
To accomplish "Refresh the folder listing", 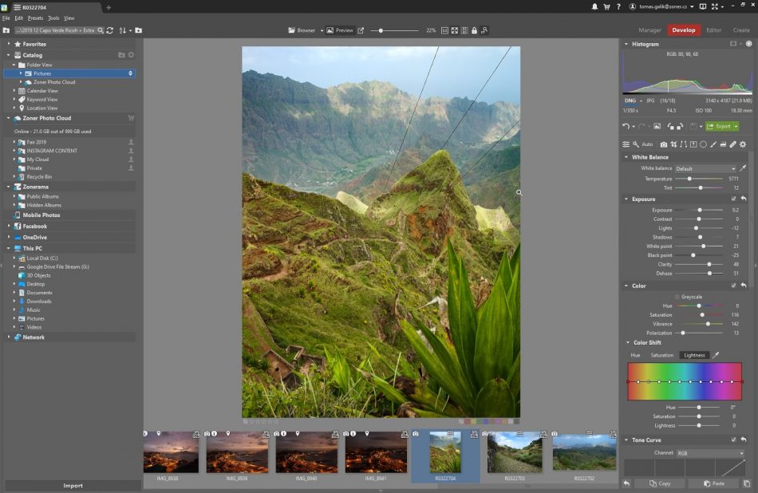I will pyautogui.click(x=110, y=30).
